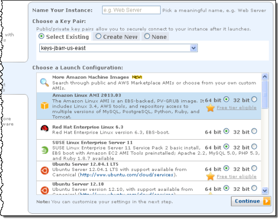Select the Select Existing key pair tab
This screenshot has height=219, width=278.
[63, 37]
